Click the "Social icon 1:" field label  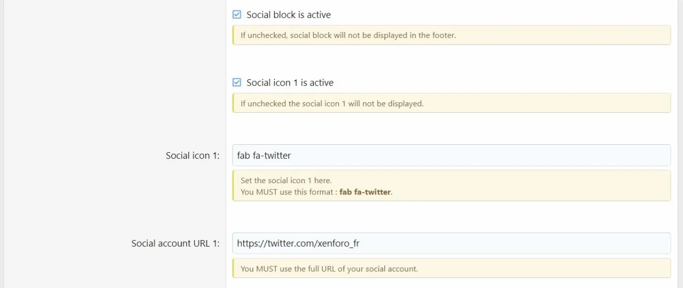click(x=192, y=155)
